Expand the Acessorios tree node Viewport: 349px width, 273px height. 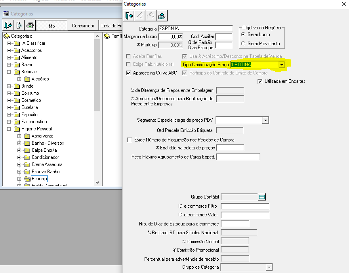pyautogui.click(x=9, y=50)
